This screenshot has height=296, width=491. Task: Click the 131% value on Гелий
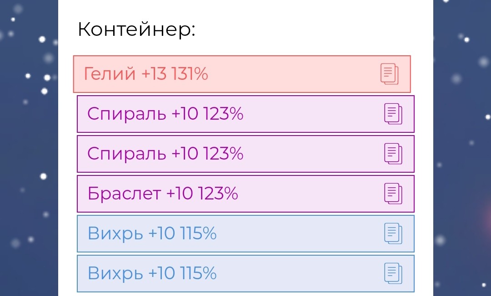(190, 73)
